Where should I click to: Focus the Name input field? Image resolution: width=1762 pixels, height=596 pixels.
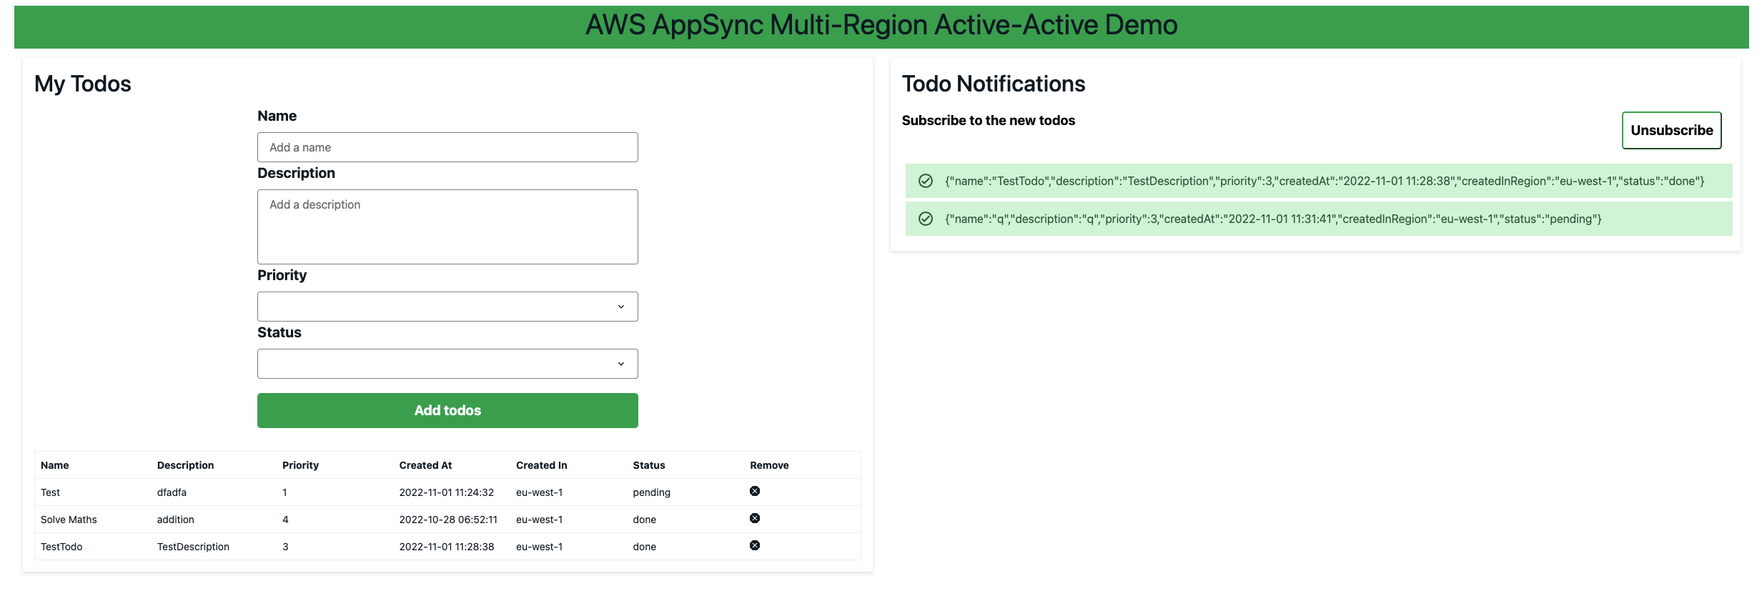point(447,147)
